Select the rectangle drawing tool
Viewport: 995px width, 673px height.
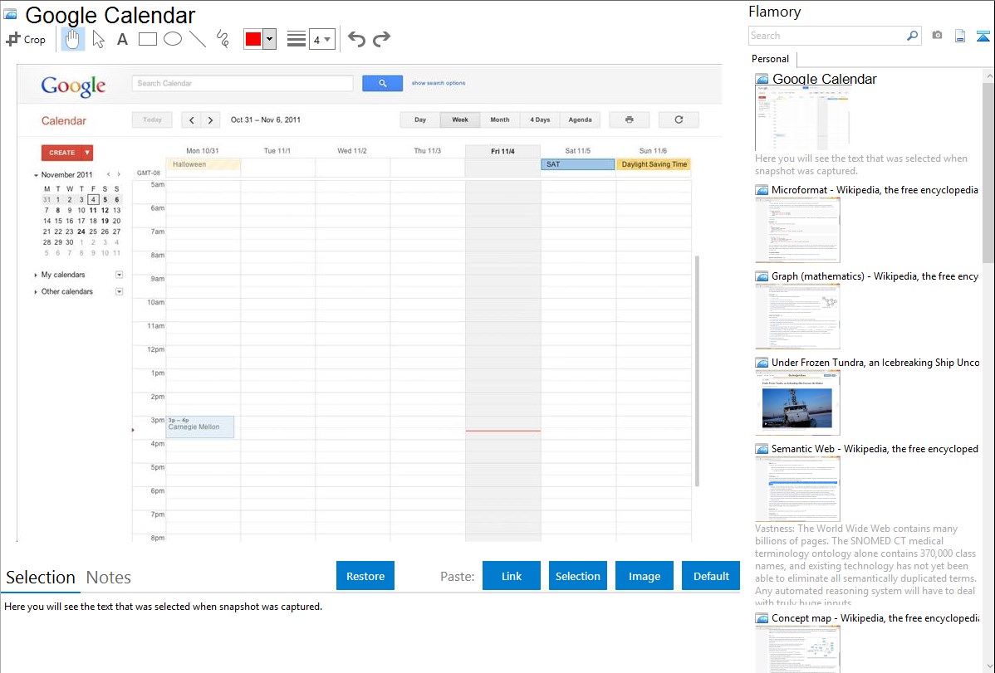click(x=147, y=39)
